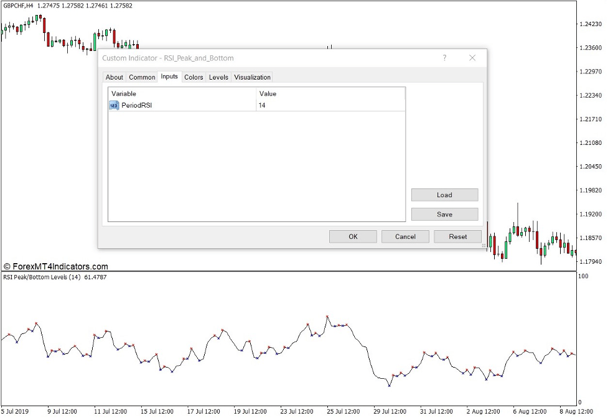Click the numeric type icon beside PeriodRSI
The height and width of the screenshot is (418, 608).
coord(113,105)
